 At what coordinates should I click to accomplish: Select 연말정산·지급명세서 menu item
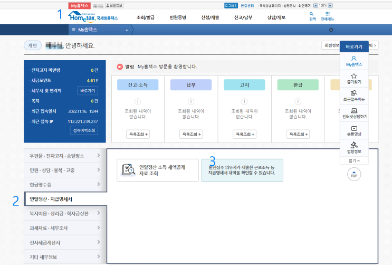[x=65, y=199]
